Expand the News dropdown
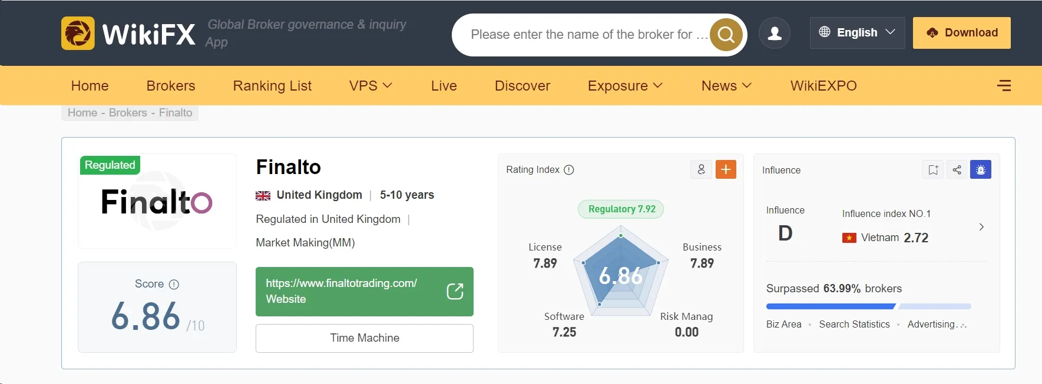 point(726,86)
